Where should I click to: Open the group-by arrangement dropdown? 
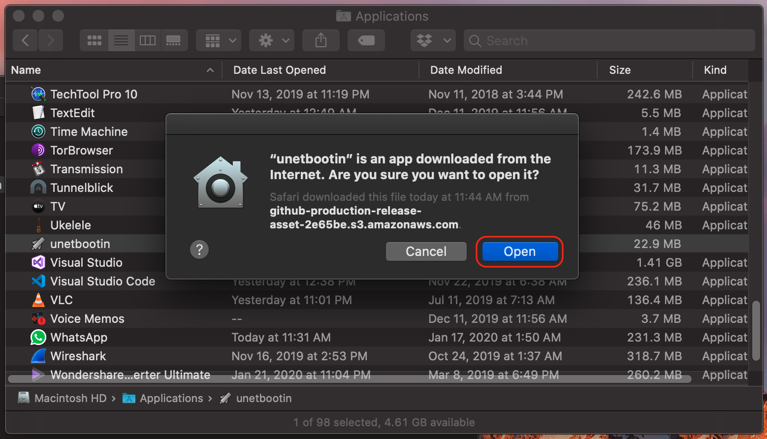coord(219,40)
